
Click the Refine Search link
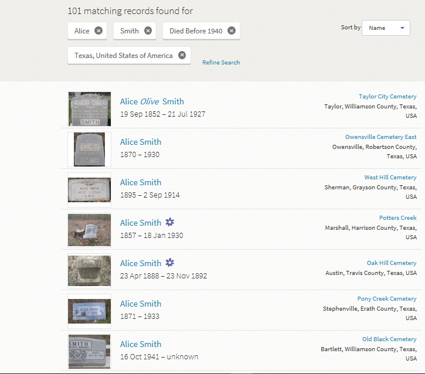point(221,63)
